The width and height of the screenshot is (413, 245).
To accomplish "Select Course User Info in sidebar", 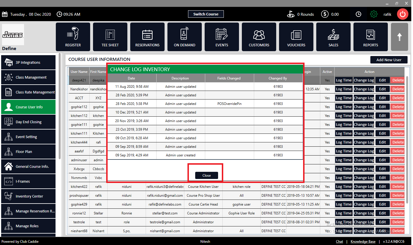I will tap(28, 107).
